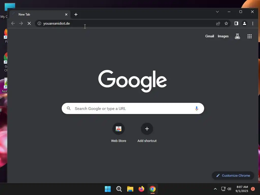Click the back navigation arrow
This screenshot has width=260, height=195.
pos(13,23)
